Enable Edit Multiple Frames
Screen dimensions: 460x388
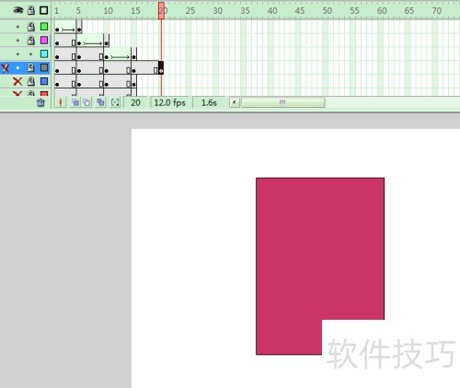[100, 102]
